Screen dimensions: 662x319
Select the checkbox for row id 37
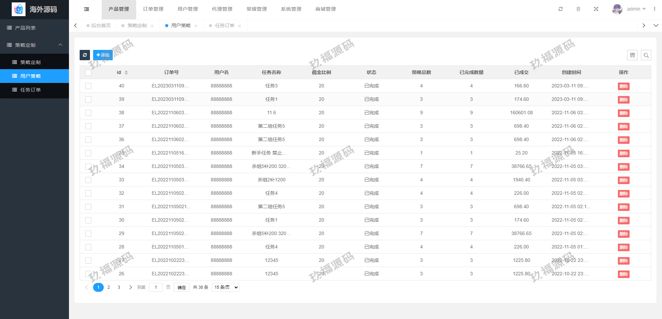point(88,126)
